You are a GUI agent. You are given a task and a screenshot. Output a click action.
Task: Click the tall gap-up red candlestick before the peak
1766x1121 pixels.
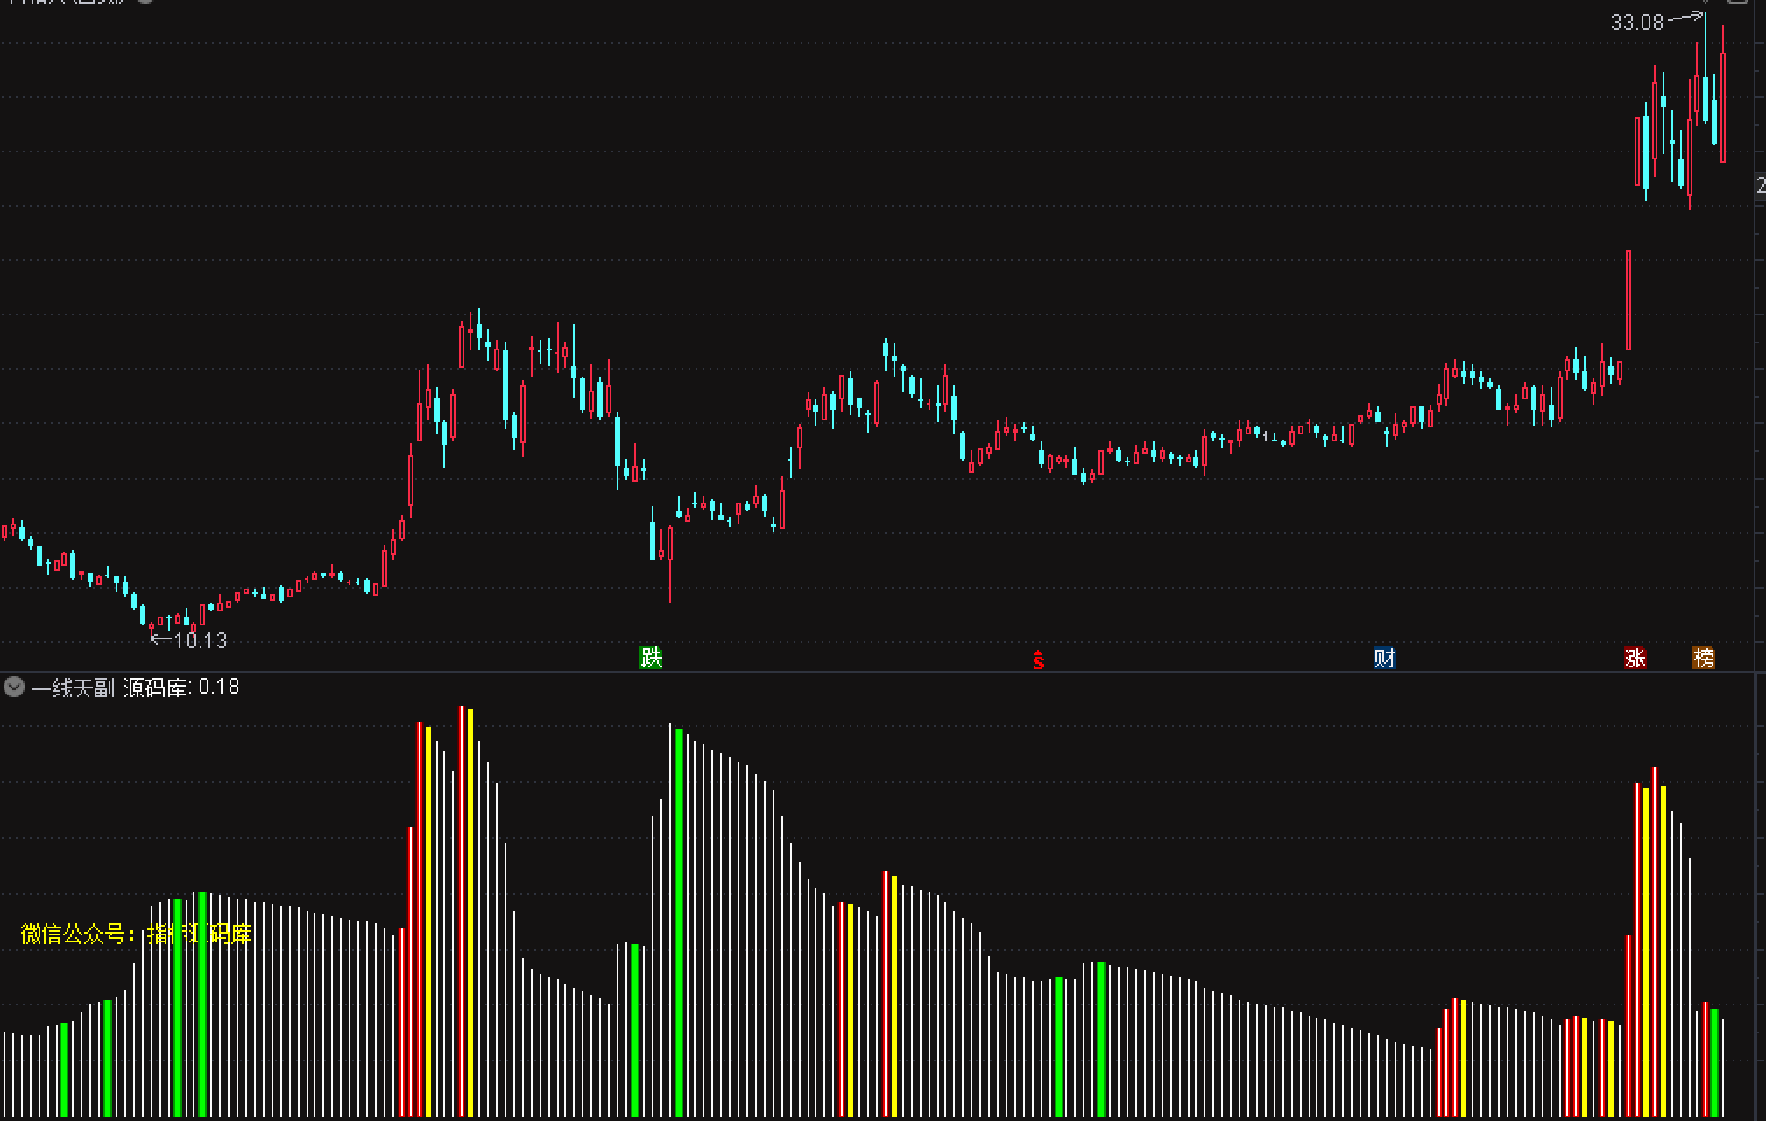coord(1628,300)
